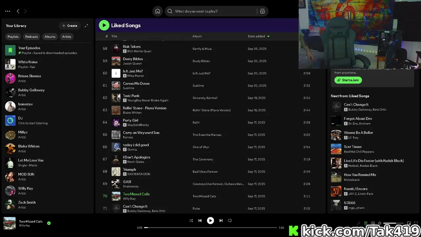Open Rollin' Stone (Piano Version) album link
This screenshot has height=237, width=421.
point(211,110)
